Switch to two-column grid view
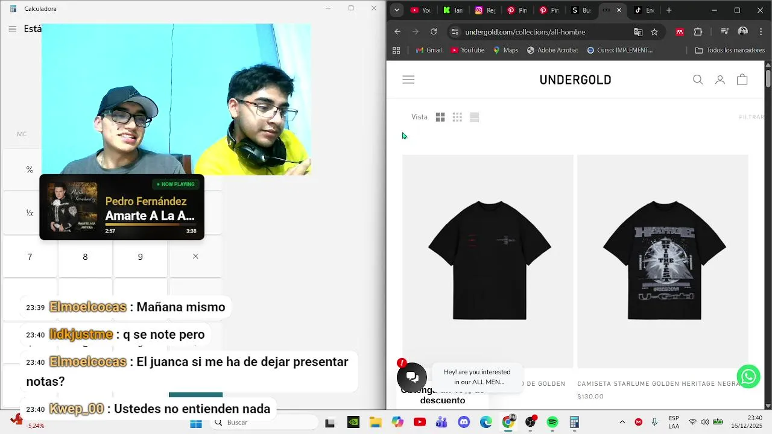 pyautogui.click(x=440, y=117)
